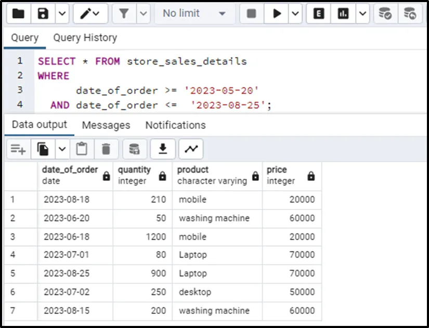The image size is (429, 328).
Task: Open the graph visualiser line-chart icon
Action: tap(191, 149)
